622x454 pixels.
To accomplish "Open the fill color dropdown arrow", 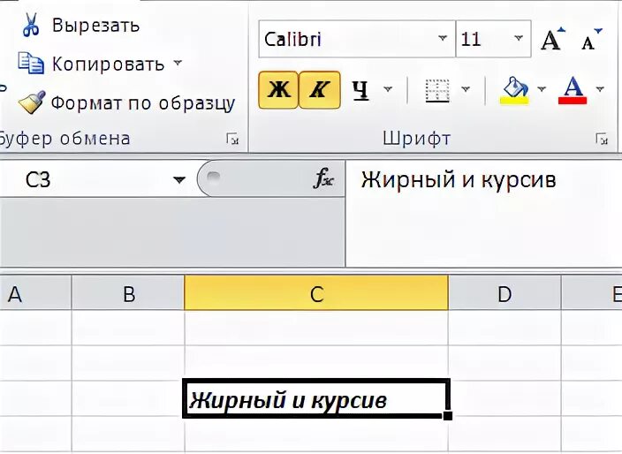I will [x=542, y=89].
